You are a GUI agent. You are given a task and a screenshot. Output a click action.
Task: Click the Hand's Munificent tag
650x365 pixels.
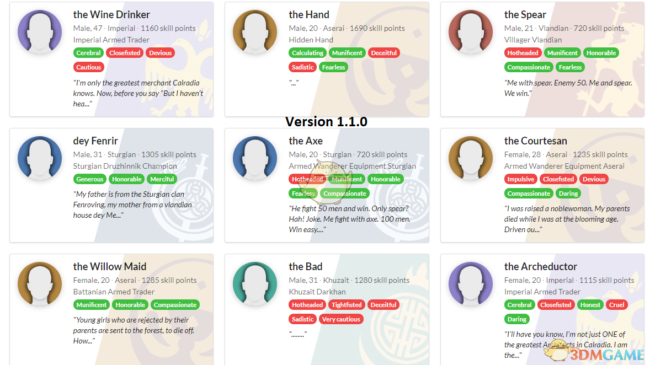(x=347, y=53)
